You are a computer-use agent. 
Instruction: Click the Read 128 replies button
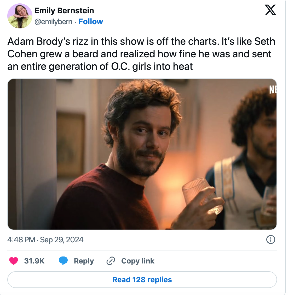[142, 280]
